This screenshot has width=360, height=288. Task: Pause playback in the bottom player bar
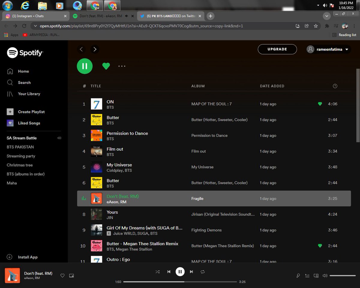point(180,272)
